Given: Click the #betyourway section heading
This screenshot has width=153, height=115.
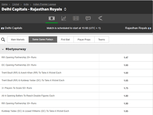Looking at the screenshot, I should (x=16, y=49).
